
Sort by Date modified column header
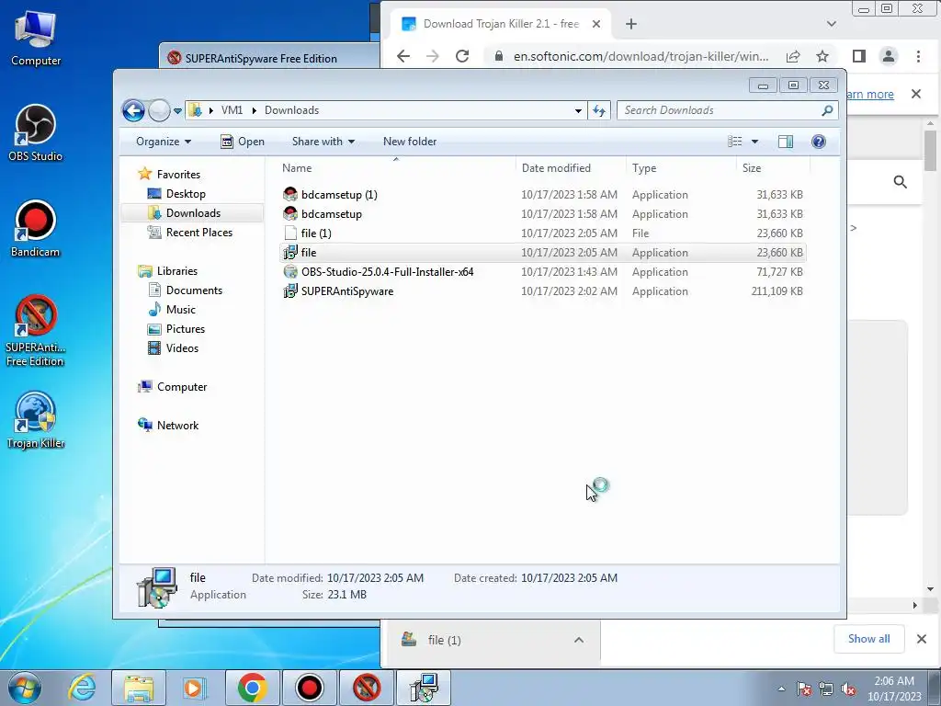pos(570,168)
